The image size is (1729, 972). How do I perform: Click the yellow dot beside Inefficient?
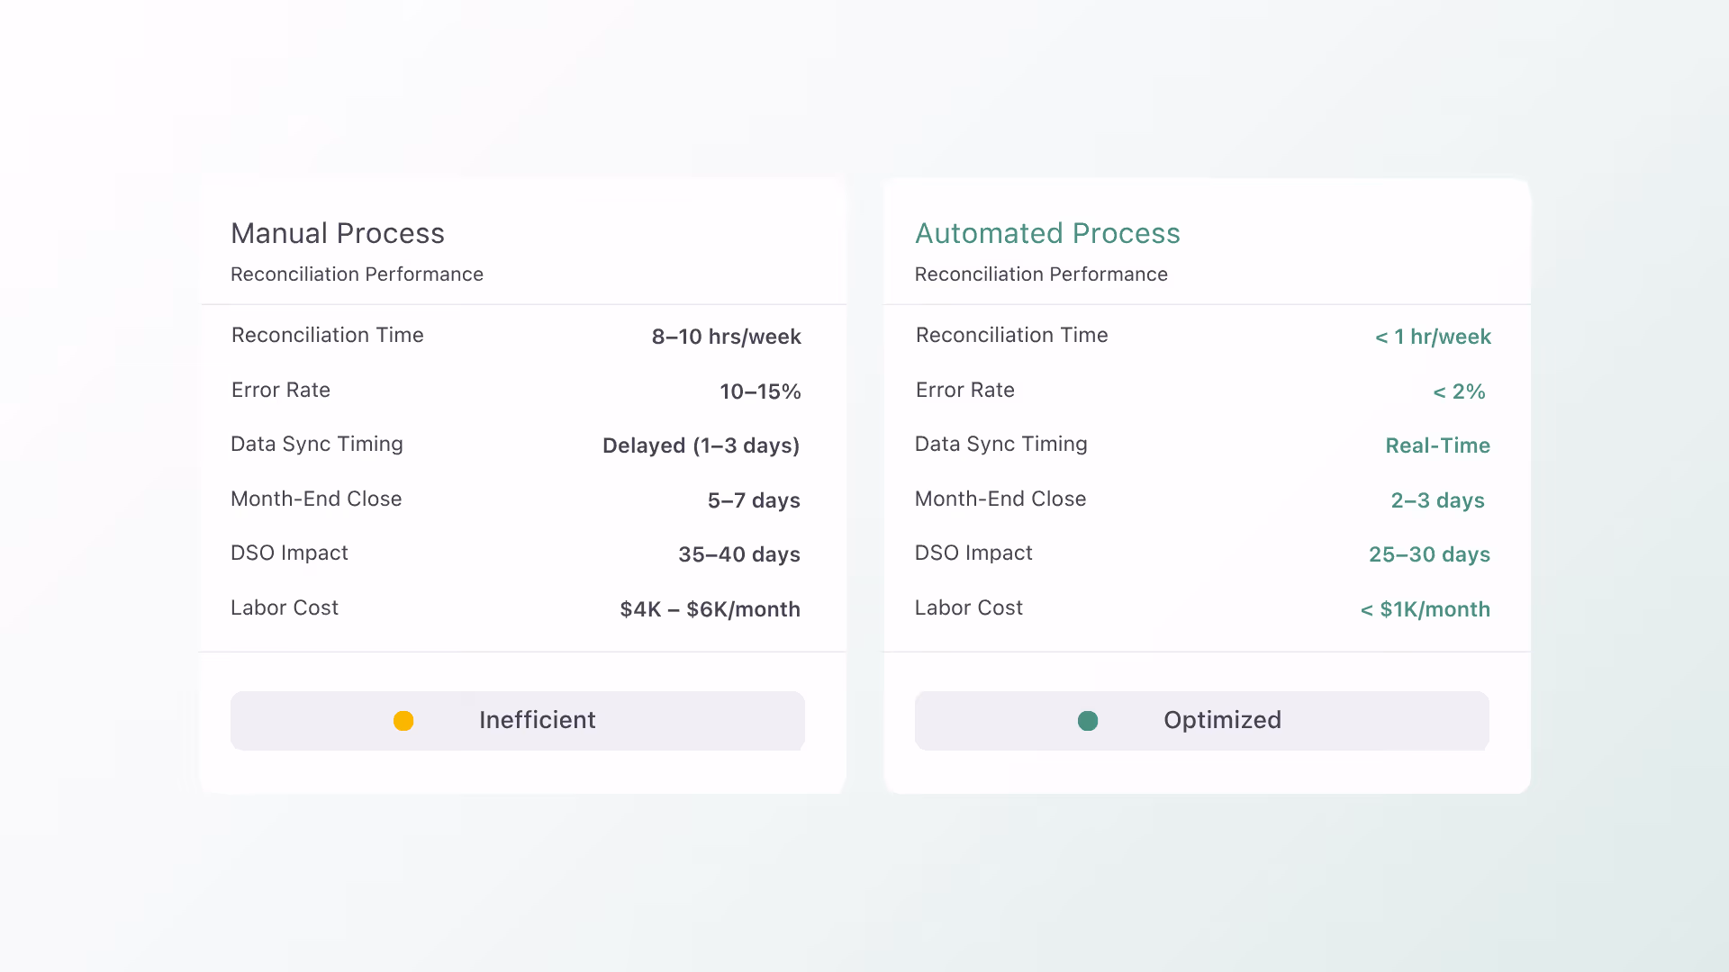403,721
